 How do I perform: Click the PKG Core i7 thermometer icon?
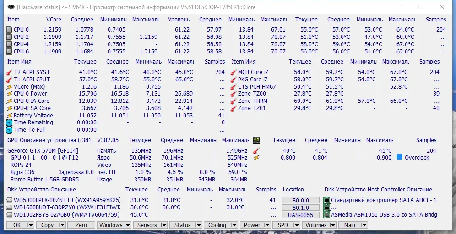click(233, 79)
